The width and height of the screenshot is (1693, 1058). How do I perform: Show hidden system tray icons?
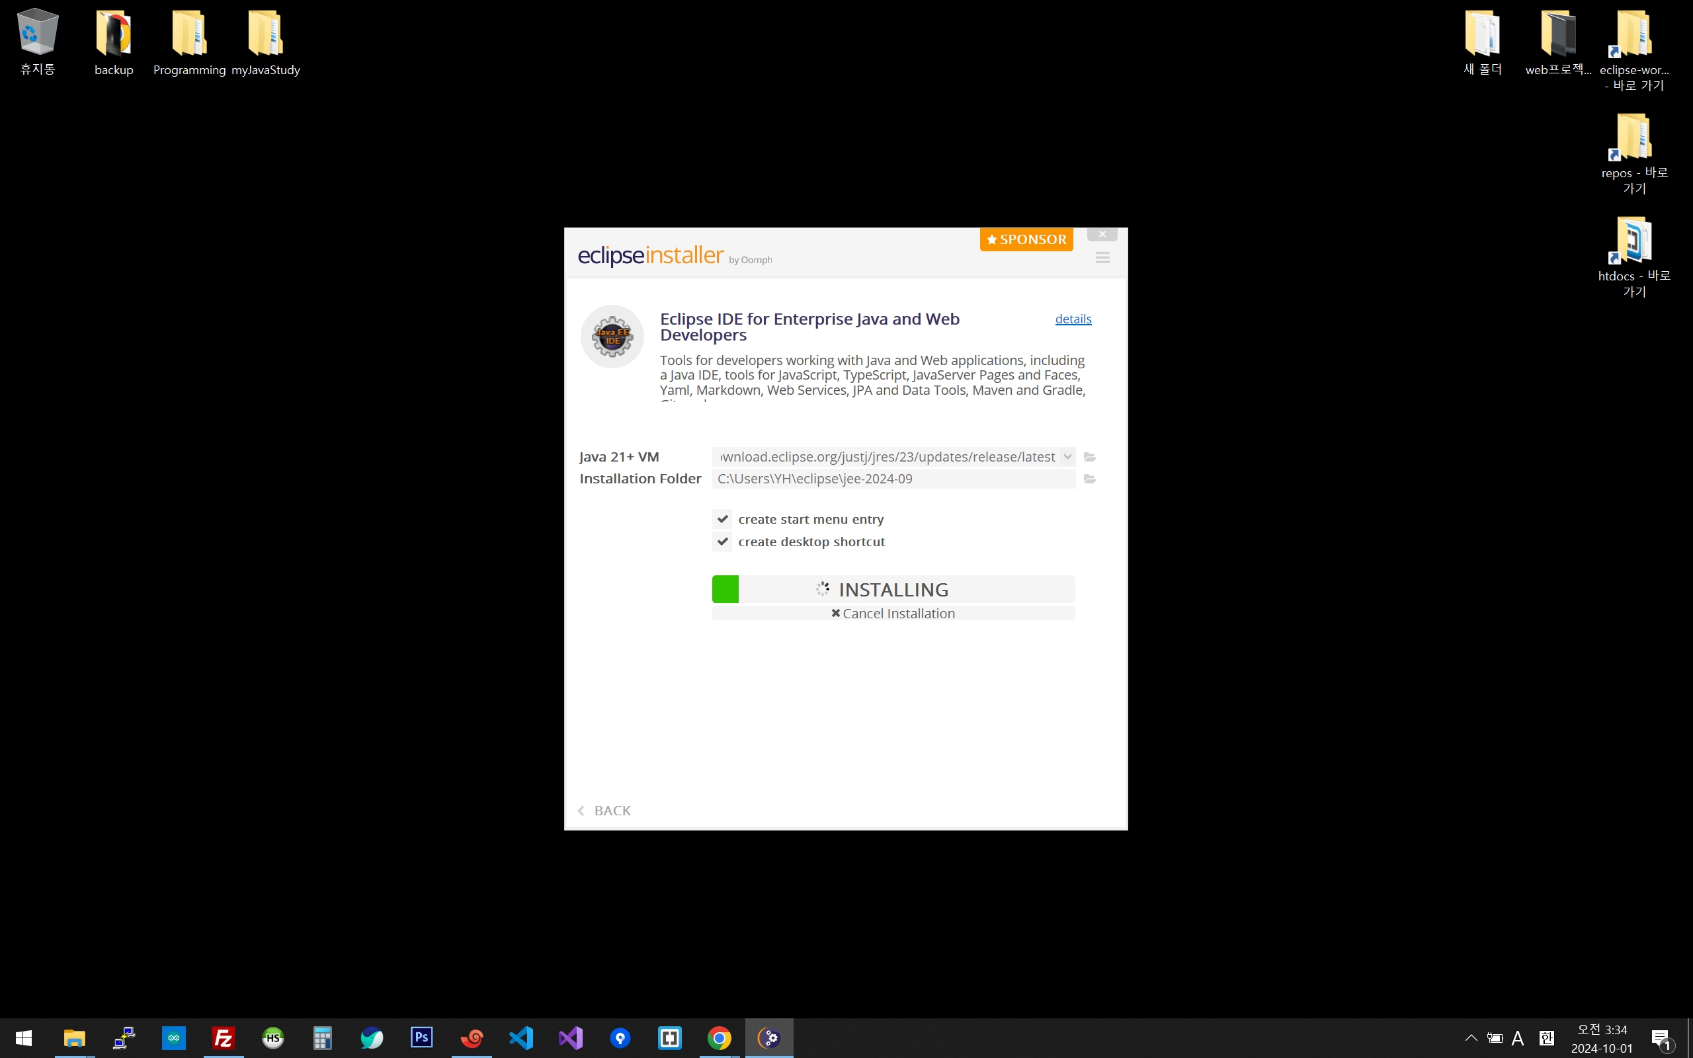click(x=1471, y=1038)
